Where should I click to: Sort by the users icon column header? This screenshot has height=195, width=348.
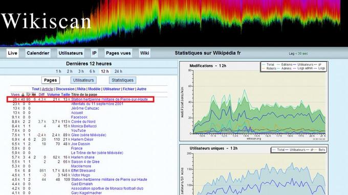click(x=23, y=94)
